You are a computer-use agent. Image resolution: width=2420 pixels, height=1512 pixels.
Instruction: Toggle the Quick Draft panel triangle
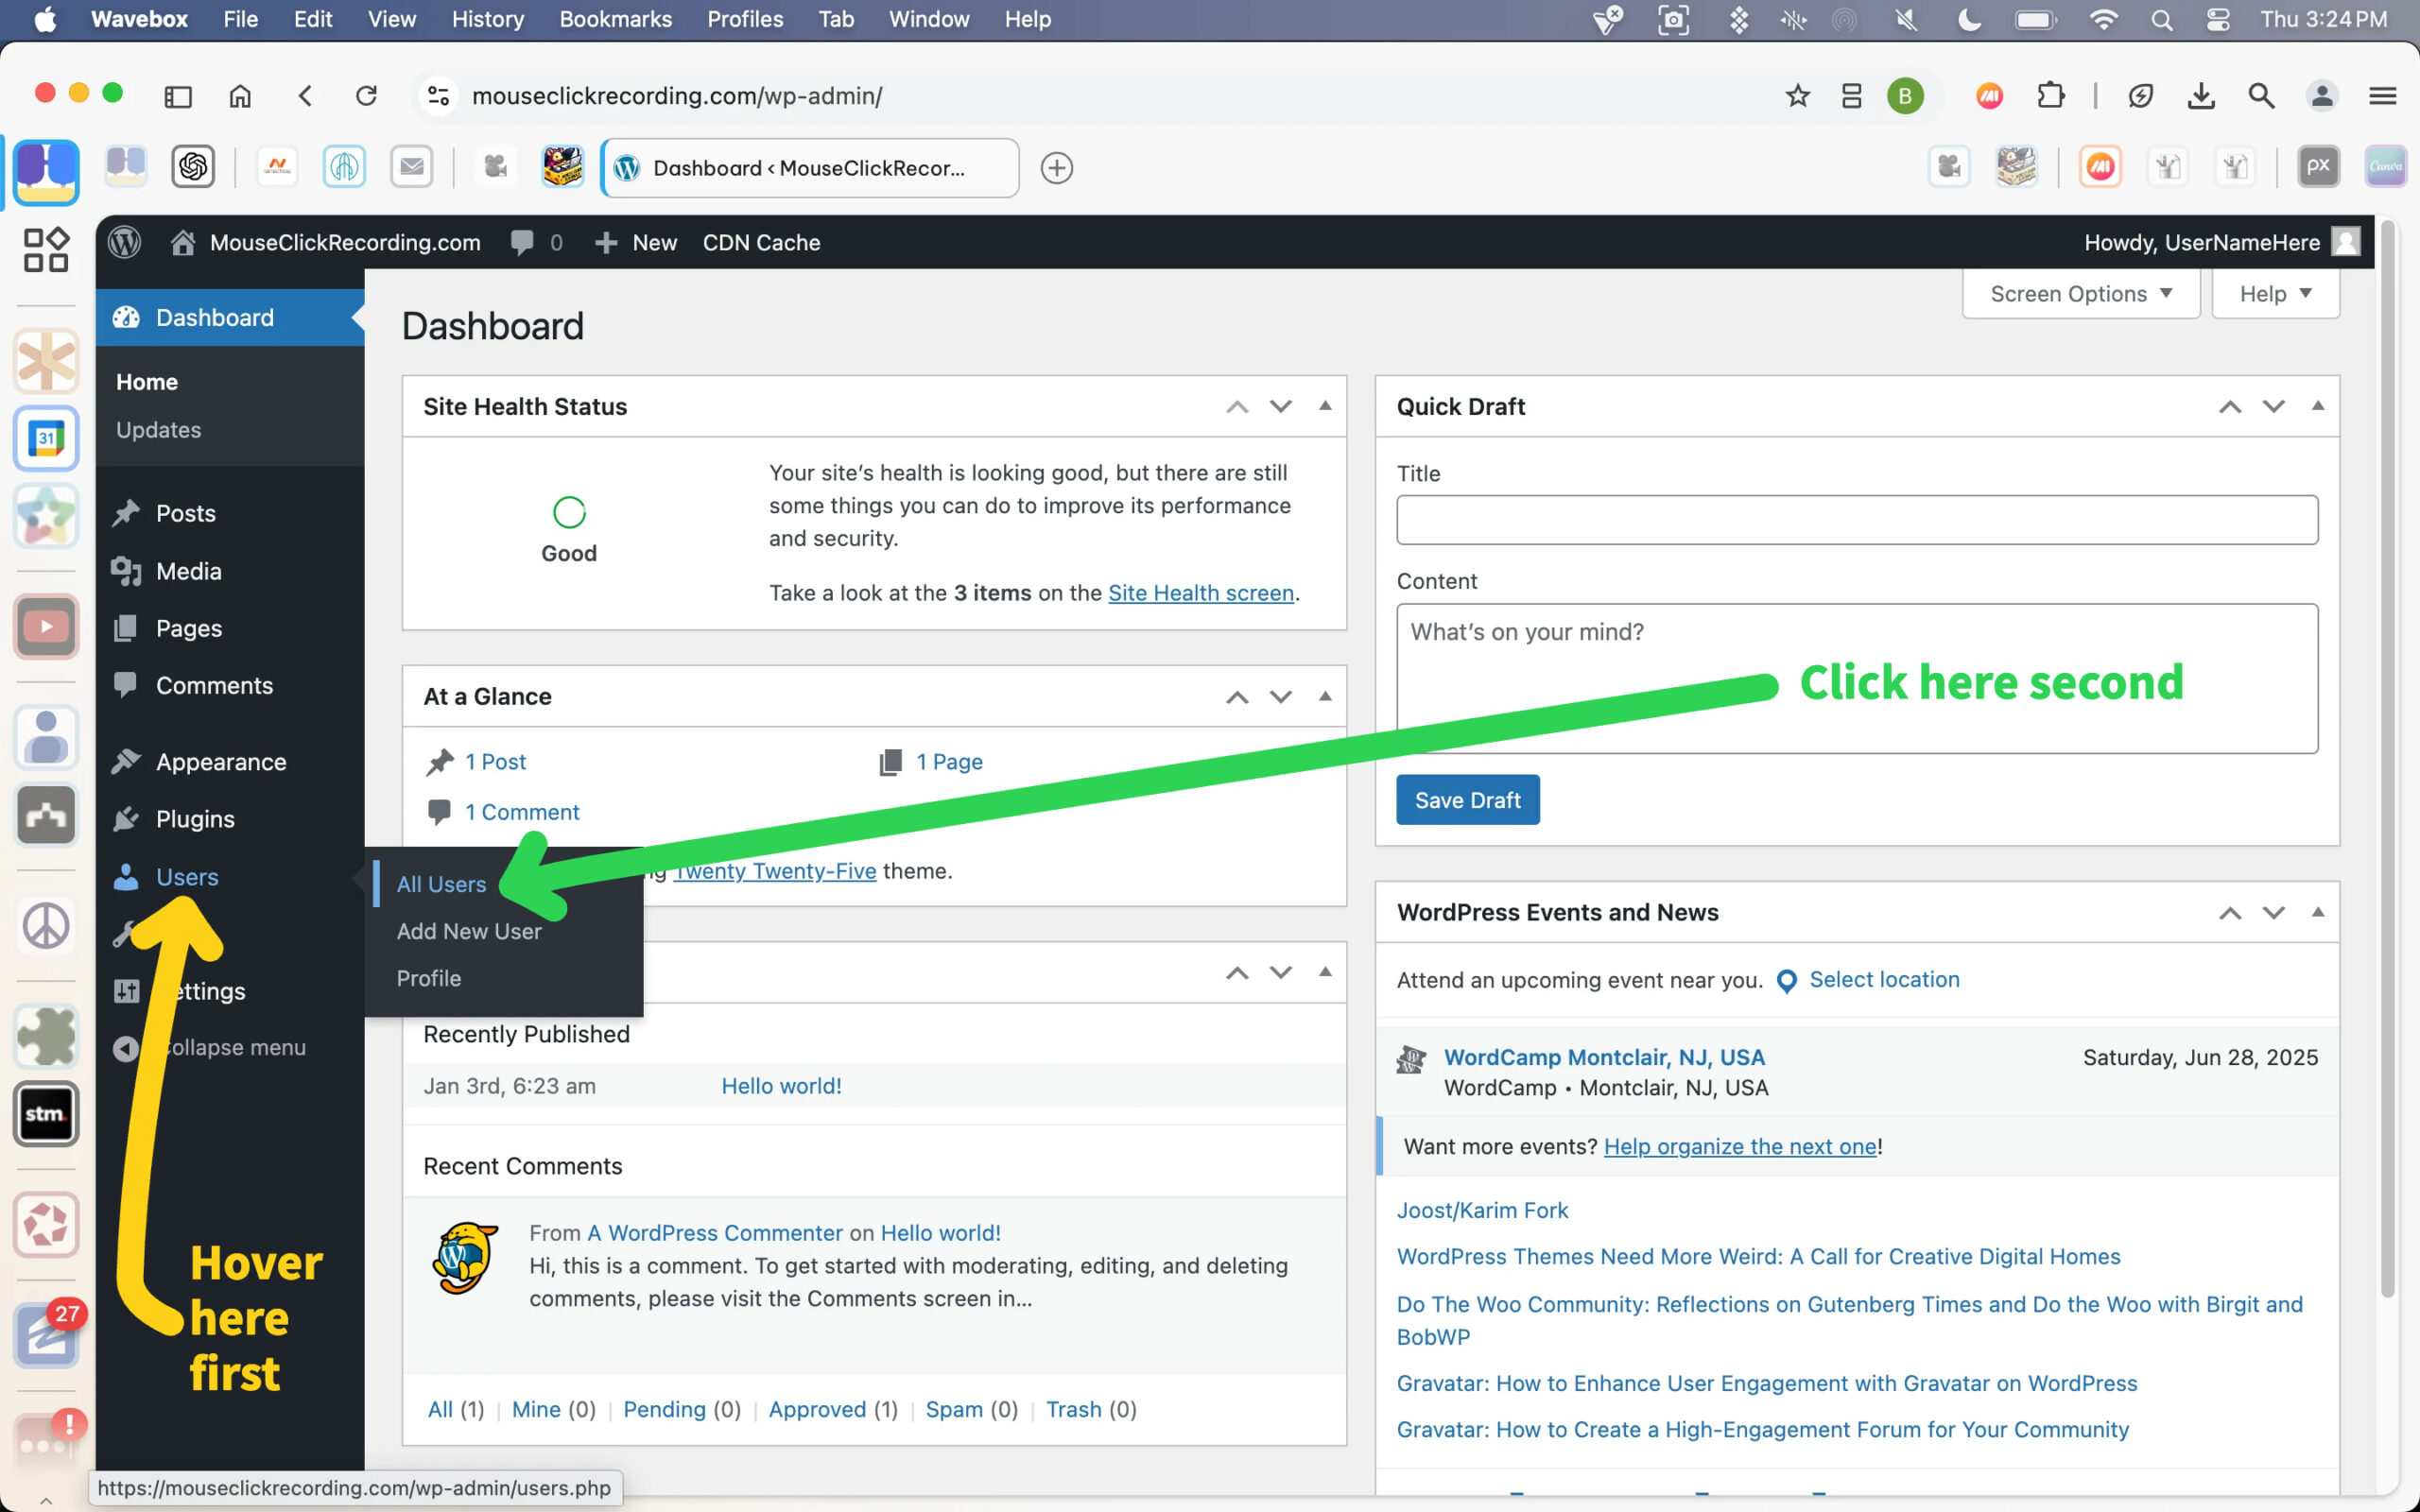[x=2318, y=406]
